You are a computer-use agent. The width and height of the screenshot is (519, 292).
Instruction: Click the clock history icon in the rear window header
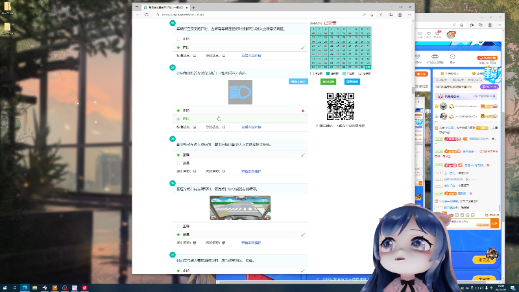click(x=420, y=34)
